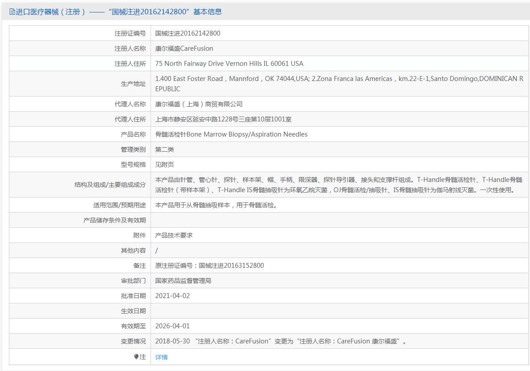Click the 代理人名称 label
The width and height of the screenshot is (530, 371).
click(130, 104)
